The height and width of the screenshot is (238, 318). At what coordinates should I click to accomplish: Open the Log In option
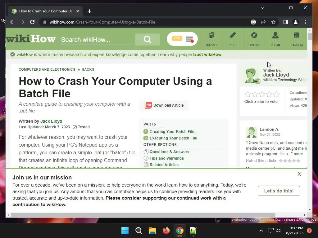[275, 39]
